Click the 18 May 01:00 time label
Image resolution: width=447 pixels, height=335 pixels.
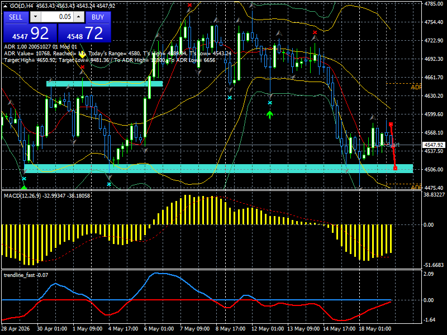pyautogui.click(x=375, y=329)
